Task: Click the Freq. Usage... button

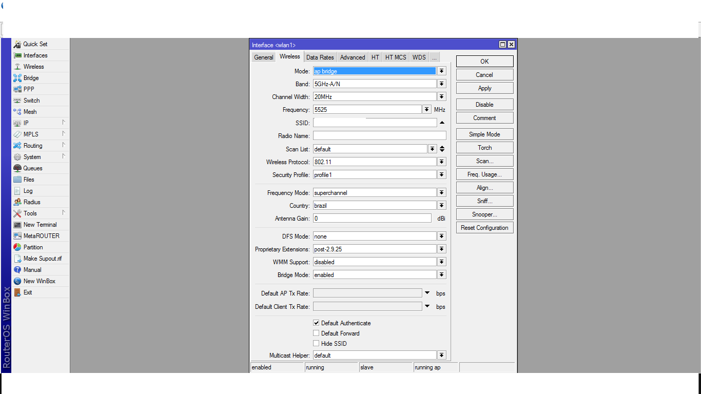Action: pos(484,174)
